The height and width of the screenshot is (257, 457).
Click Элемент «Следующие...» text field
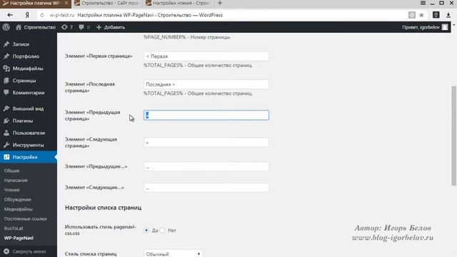click(206, 187)
